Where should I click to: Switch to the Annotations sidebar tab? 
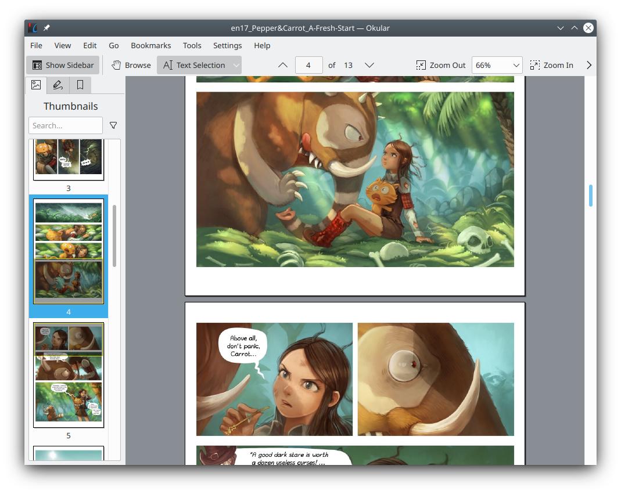(58, 85)
